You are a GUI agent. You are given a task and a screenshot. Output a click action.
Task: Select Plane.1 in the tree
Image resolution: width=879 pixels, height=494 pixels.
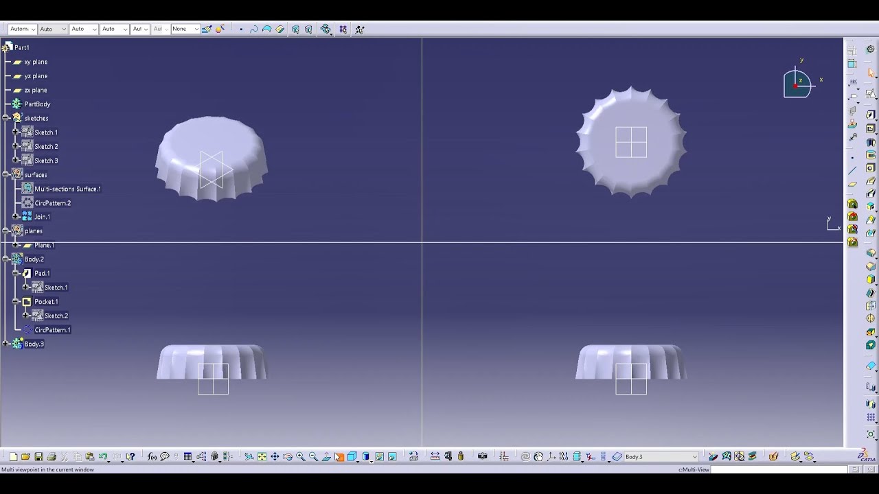point(44,245)
